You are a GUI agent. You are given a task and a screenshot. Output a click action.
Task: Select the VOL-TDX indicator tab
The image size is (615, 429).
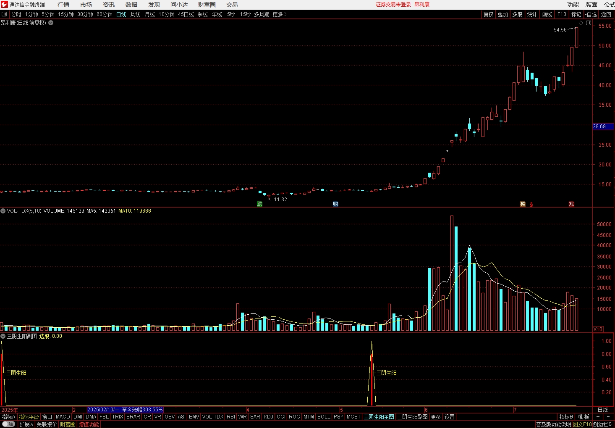click(213, 417)
